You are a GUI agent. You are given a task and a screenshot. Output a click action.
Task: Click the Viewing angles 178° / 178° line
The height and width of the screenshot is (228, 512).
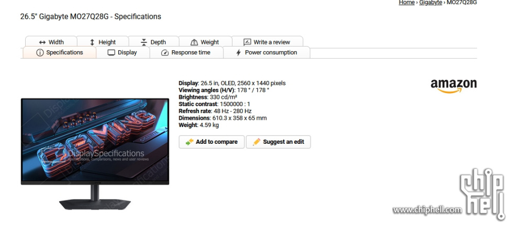pyautogui.click(x=224, y=90)
